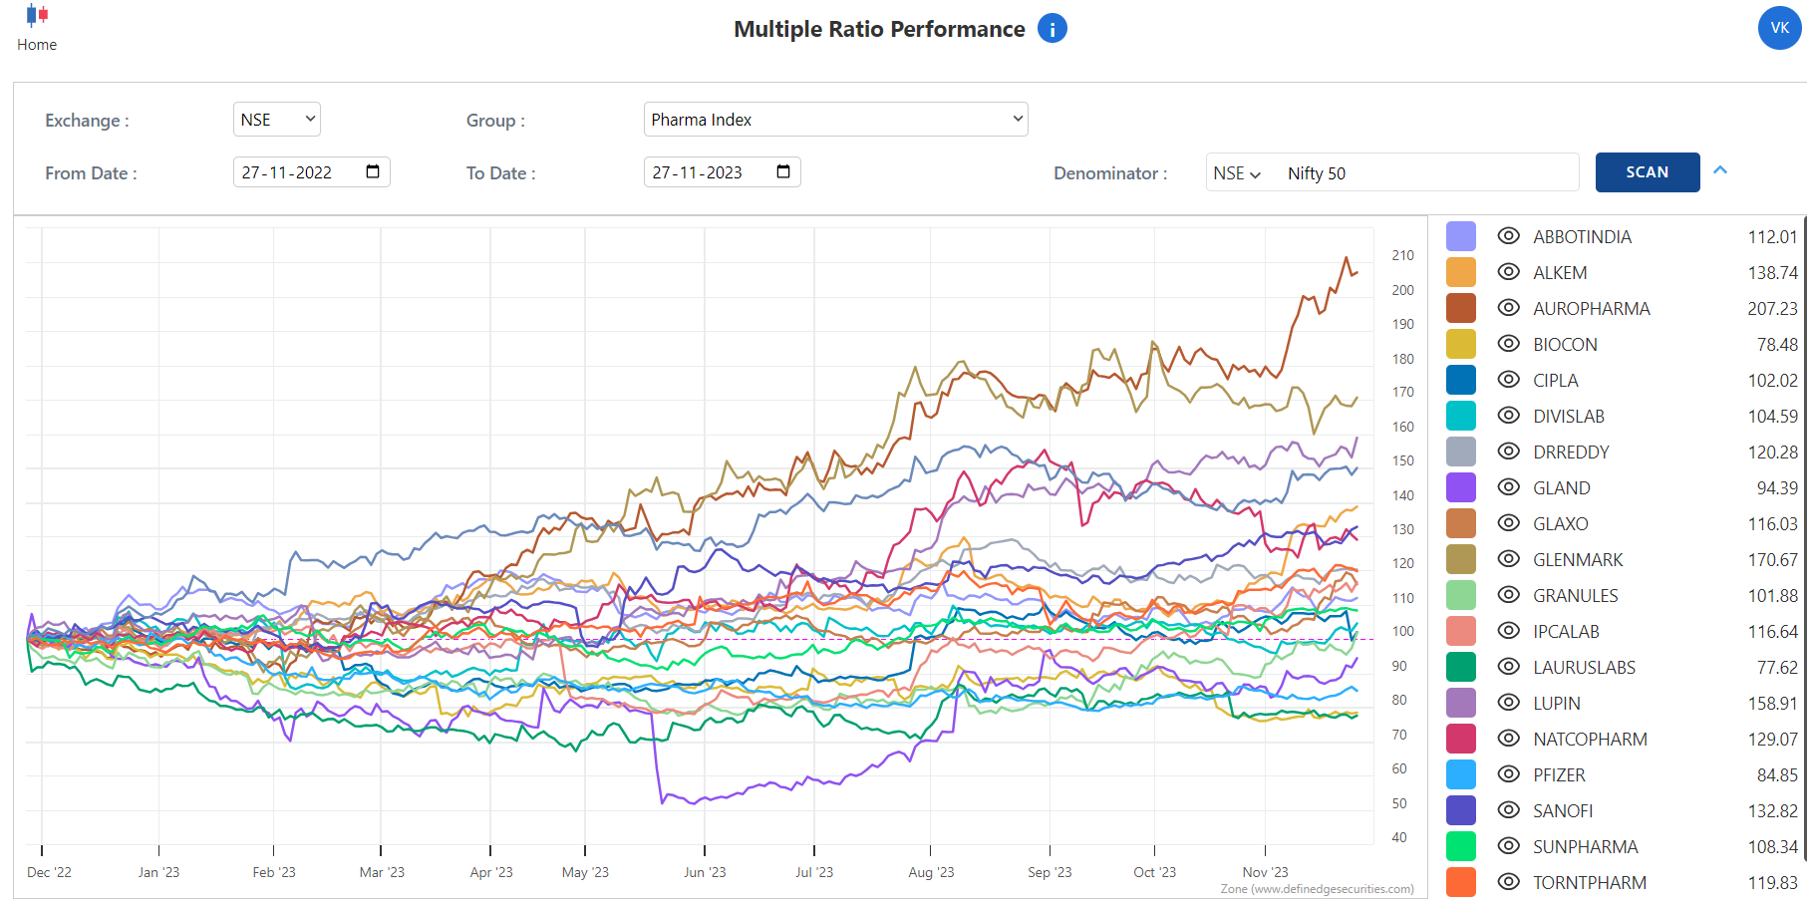The width and height of the screenshot is (1807, 907).
Task: Click AUROPHARMA value 207.23
Action: [x=1772, y=309]
